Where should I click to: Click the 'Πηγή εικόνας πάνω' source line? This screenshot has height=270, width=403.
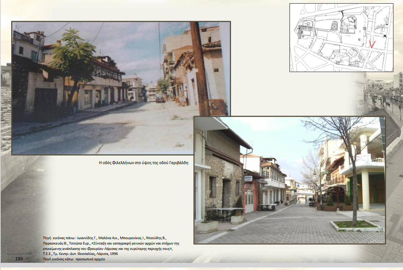[104, 238]
